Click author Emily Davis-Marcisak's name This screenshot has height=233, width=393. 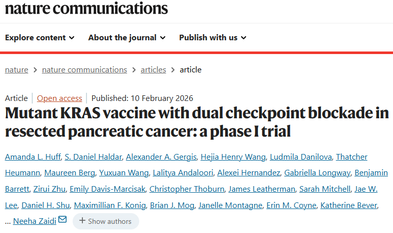(107, 189)
